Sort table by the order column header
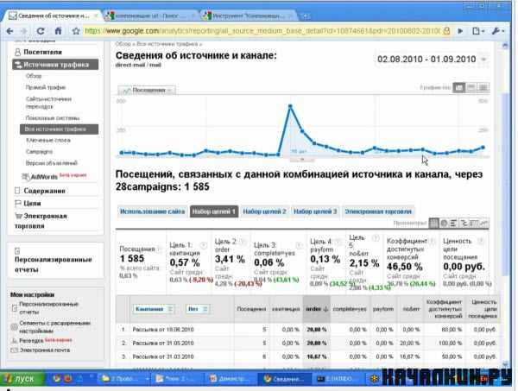Image resolution: width=518 pixels, height=391 pixels. tap(316, 309)
